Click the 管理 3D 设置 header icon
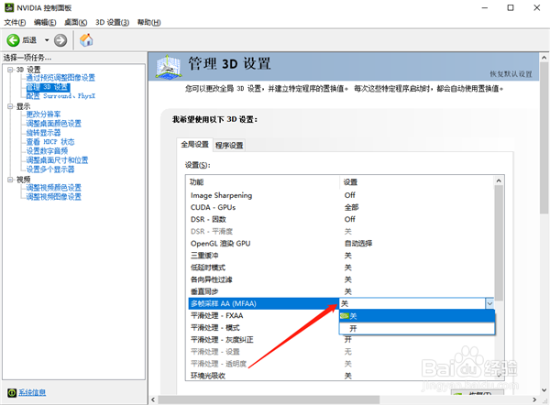550x405 pixels. (169, 66)
